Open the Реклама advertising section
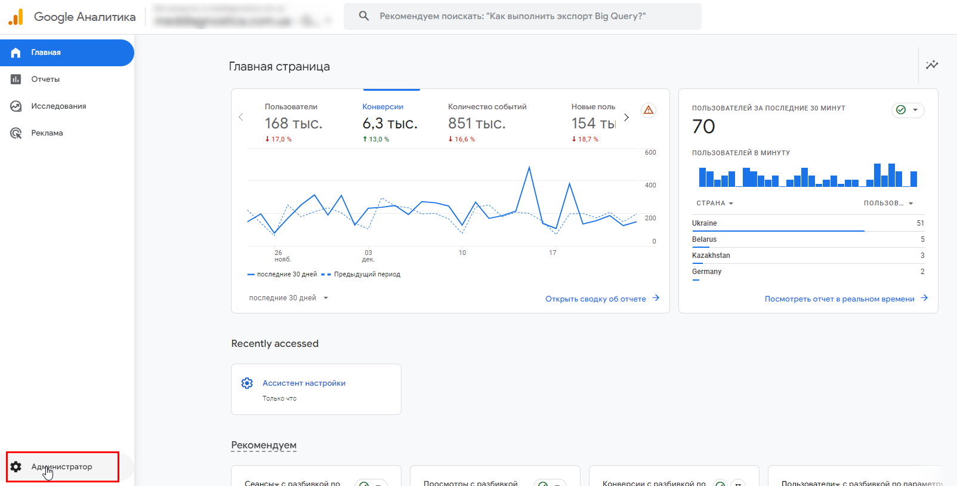This screenshot has height=486, width=957. pyautogui.click(x=67, y=133)
